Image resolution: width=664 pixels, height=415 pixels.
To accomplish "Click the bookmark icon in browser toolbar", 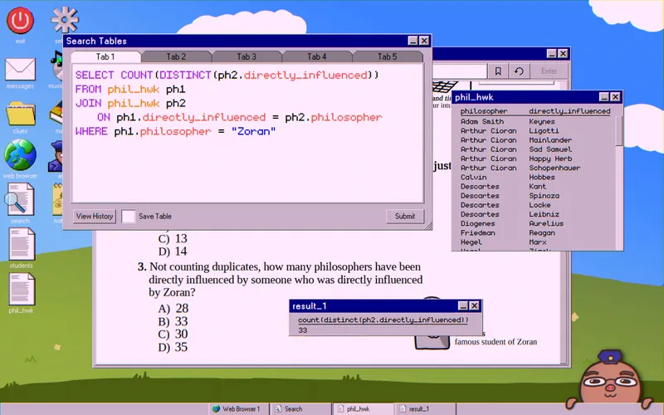I will point(498,71).
